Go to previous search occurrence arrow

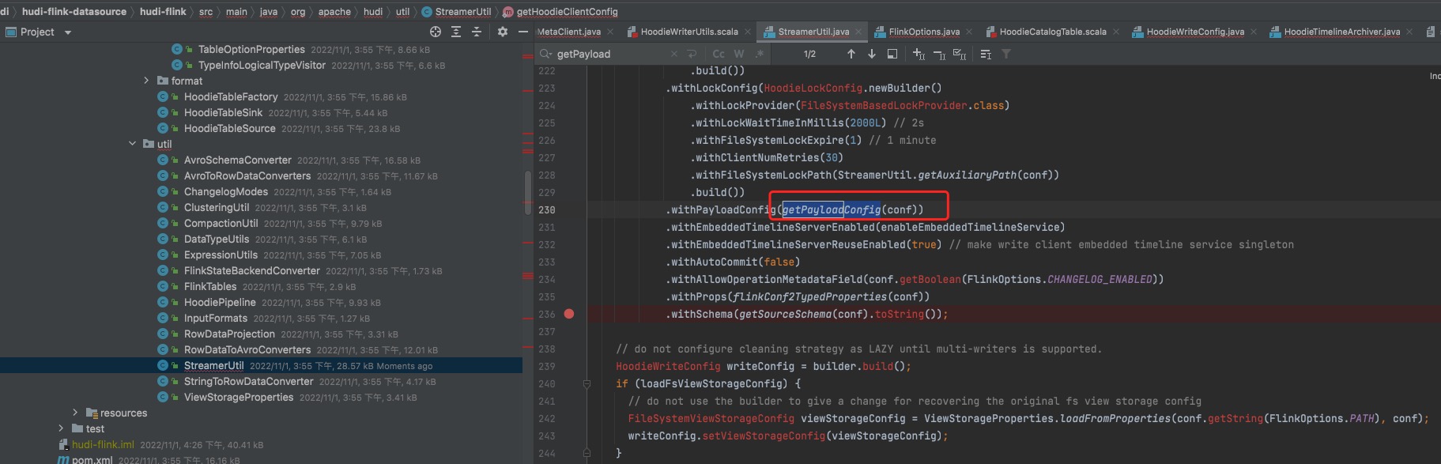coord(851,54)
